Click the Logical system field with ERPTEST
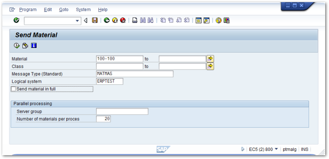Image resolution: width=329 pixels, height=159 pixels. coord(110,81)
